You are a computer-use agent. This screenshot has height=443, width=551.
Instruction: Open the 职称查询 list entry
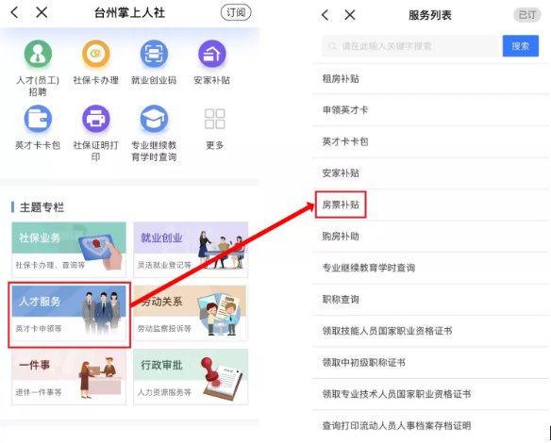pos(430,300)
